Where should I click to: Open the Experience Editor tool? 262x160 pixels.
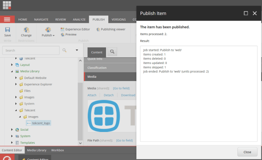75,29
